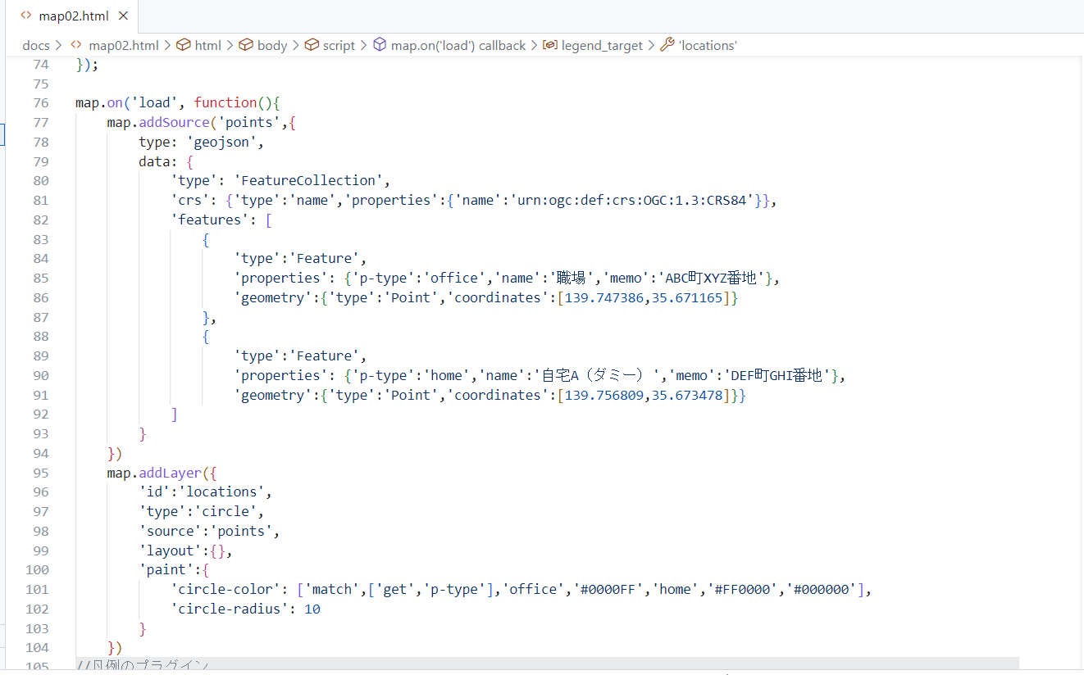Click the '#FF0000' color string
Screen dimensions: 1084x675
click(x=741, y=590)
